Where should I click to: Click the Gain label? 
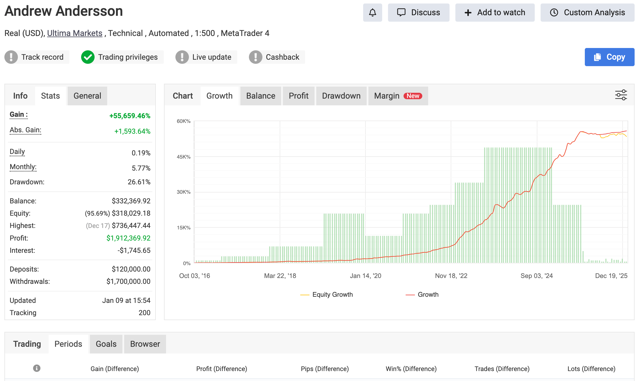(19, 114)
